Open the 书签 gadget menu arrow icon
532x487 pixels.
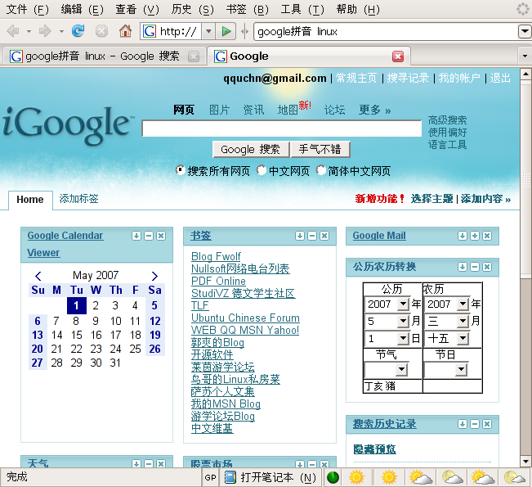click(x=300, y=236)
